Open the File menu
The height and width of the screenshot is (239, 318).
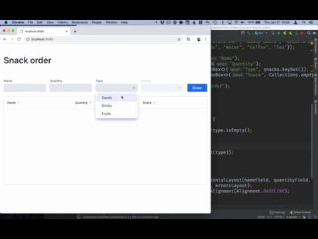(x=30, y=23)
